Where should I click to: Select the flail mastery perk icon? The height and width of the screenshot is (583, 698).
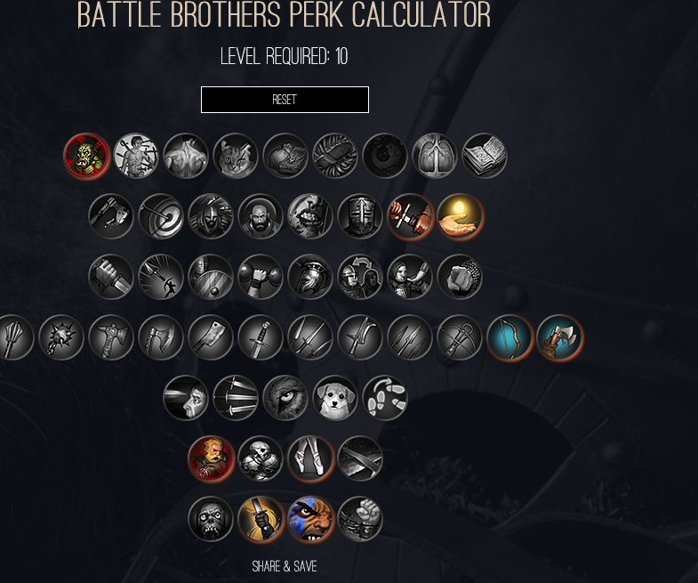tap(61, 337)
